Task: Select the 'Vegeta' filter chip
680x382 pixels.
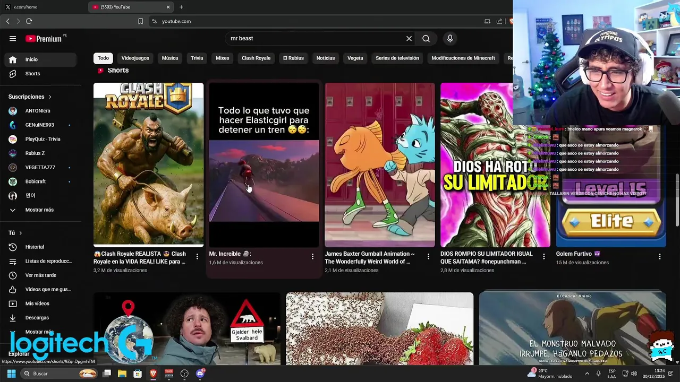Action: click(355, 58)
